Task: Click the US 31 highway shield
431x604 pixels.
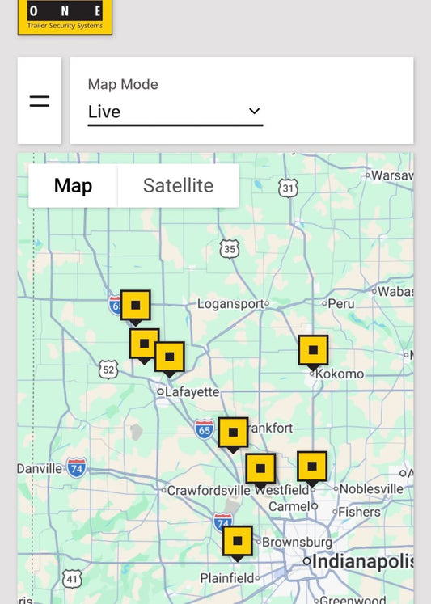Action: (x=288, y=188)
